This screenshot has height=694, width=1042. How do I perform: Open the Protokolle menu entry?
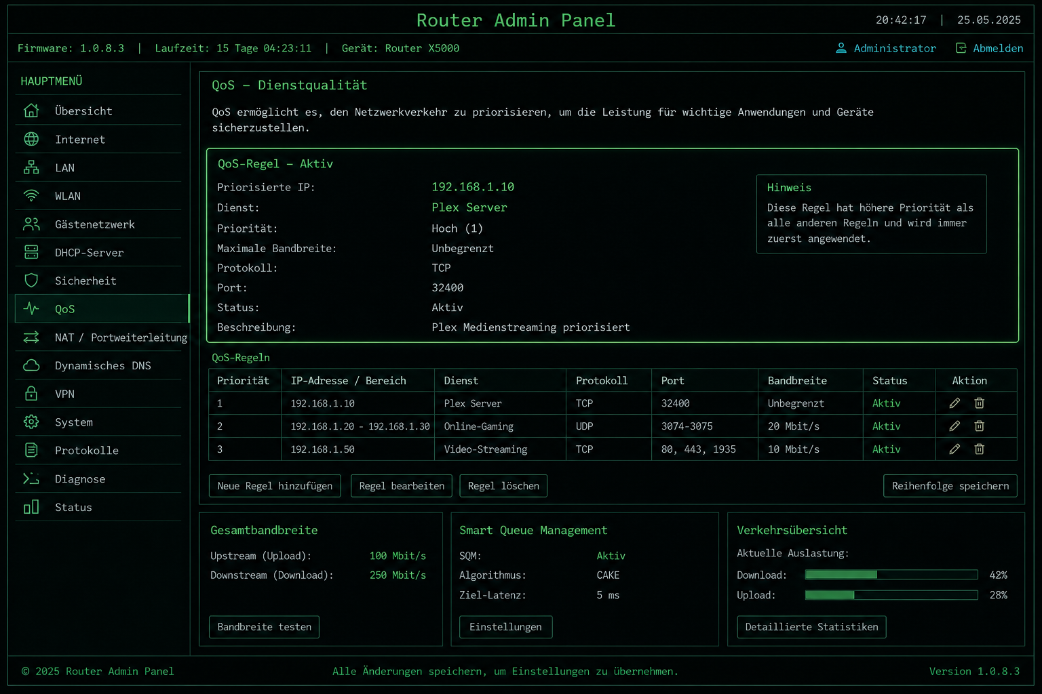pos(98,450)
